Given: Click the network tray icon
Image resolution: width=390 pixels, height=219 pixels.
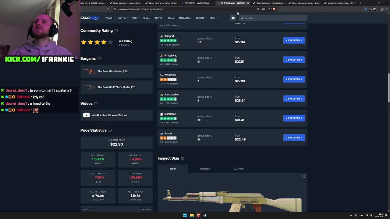Looking at the screenshot, I should click(367, 215).
